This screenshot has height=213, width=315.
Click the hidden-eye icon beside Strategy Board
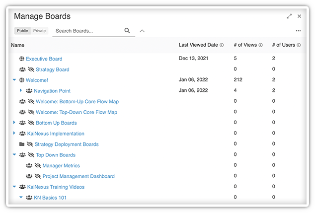31,69
